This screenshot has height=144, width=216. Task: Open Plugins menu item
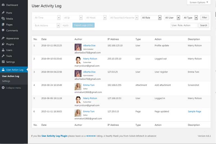click(14, 44)
